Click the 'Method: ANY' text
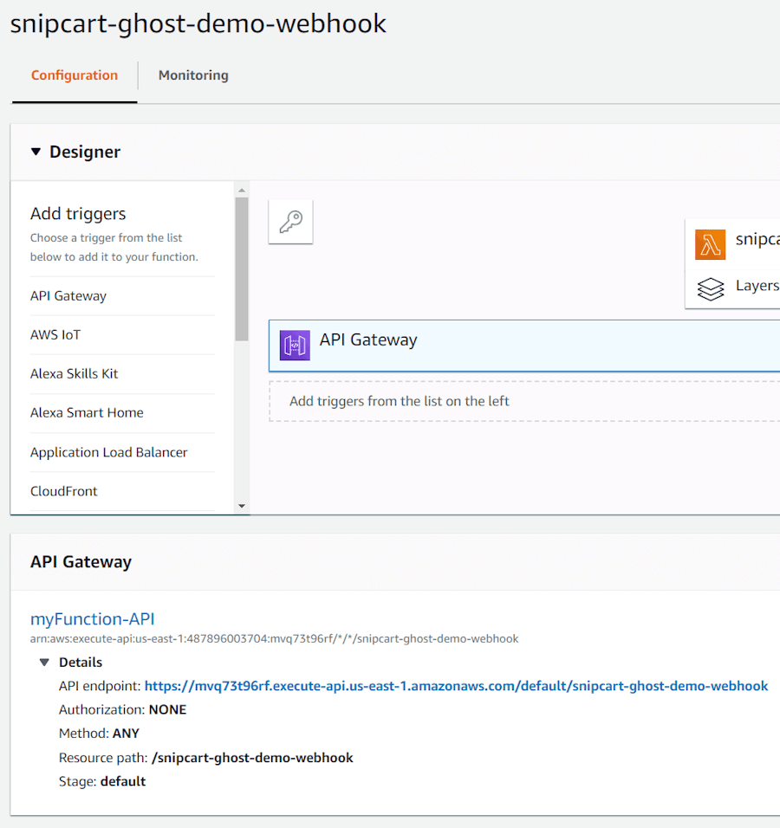The width and height of the screenshot is (780, 828). click(99, 734)
